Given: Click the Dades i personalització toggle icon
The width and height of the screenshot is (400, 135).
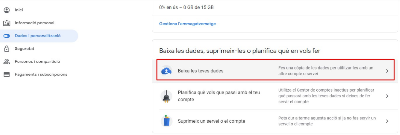Looking at the screenshot, I should pyautogui.click(x=7, y=36).
